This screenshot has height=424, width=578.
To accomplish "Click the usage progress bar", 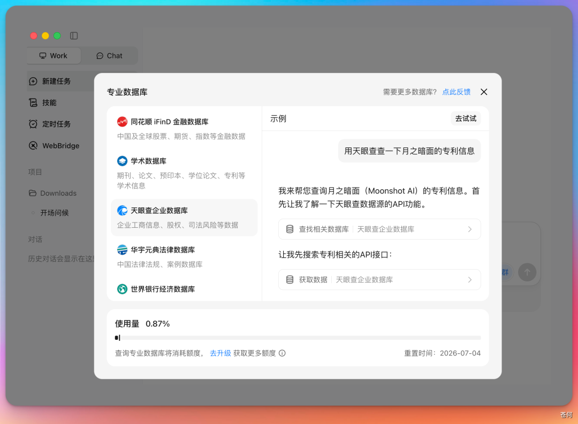I will coord(298,338).
